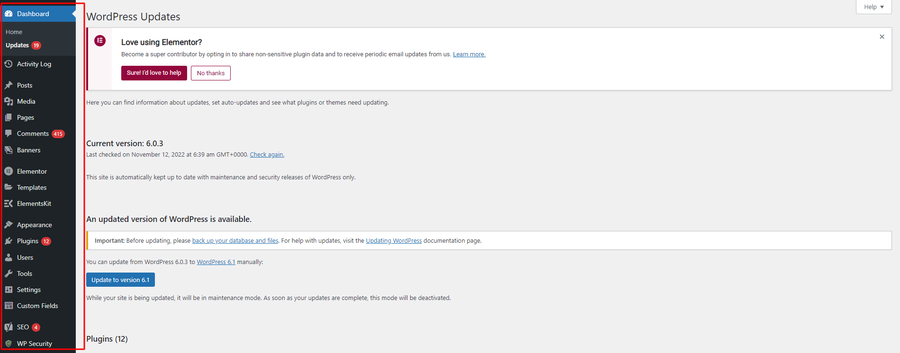This screenshot has height=353, width=900.
Task: Click the SEO notifications badge 4
Action: pyautogui.click(x=36, y=327)
